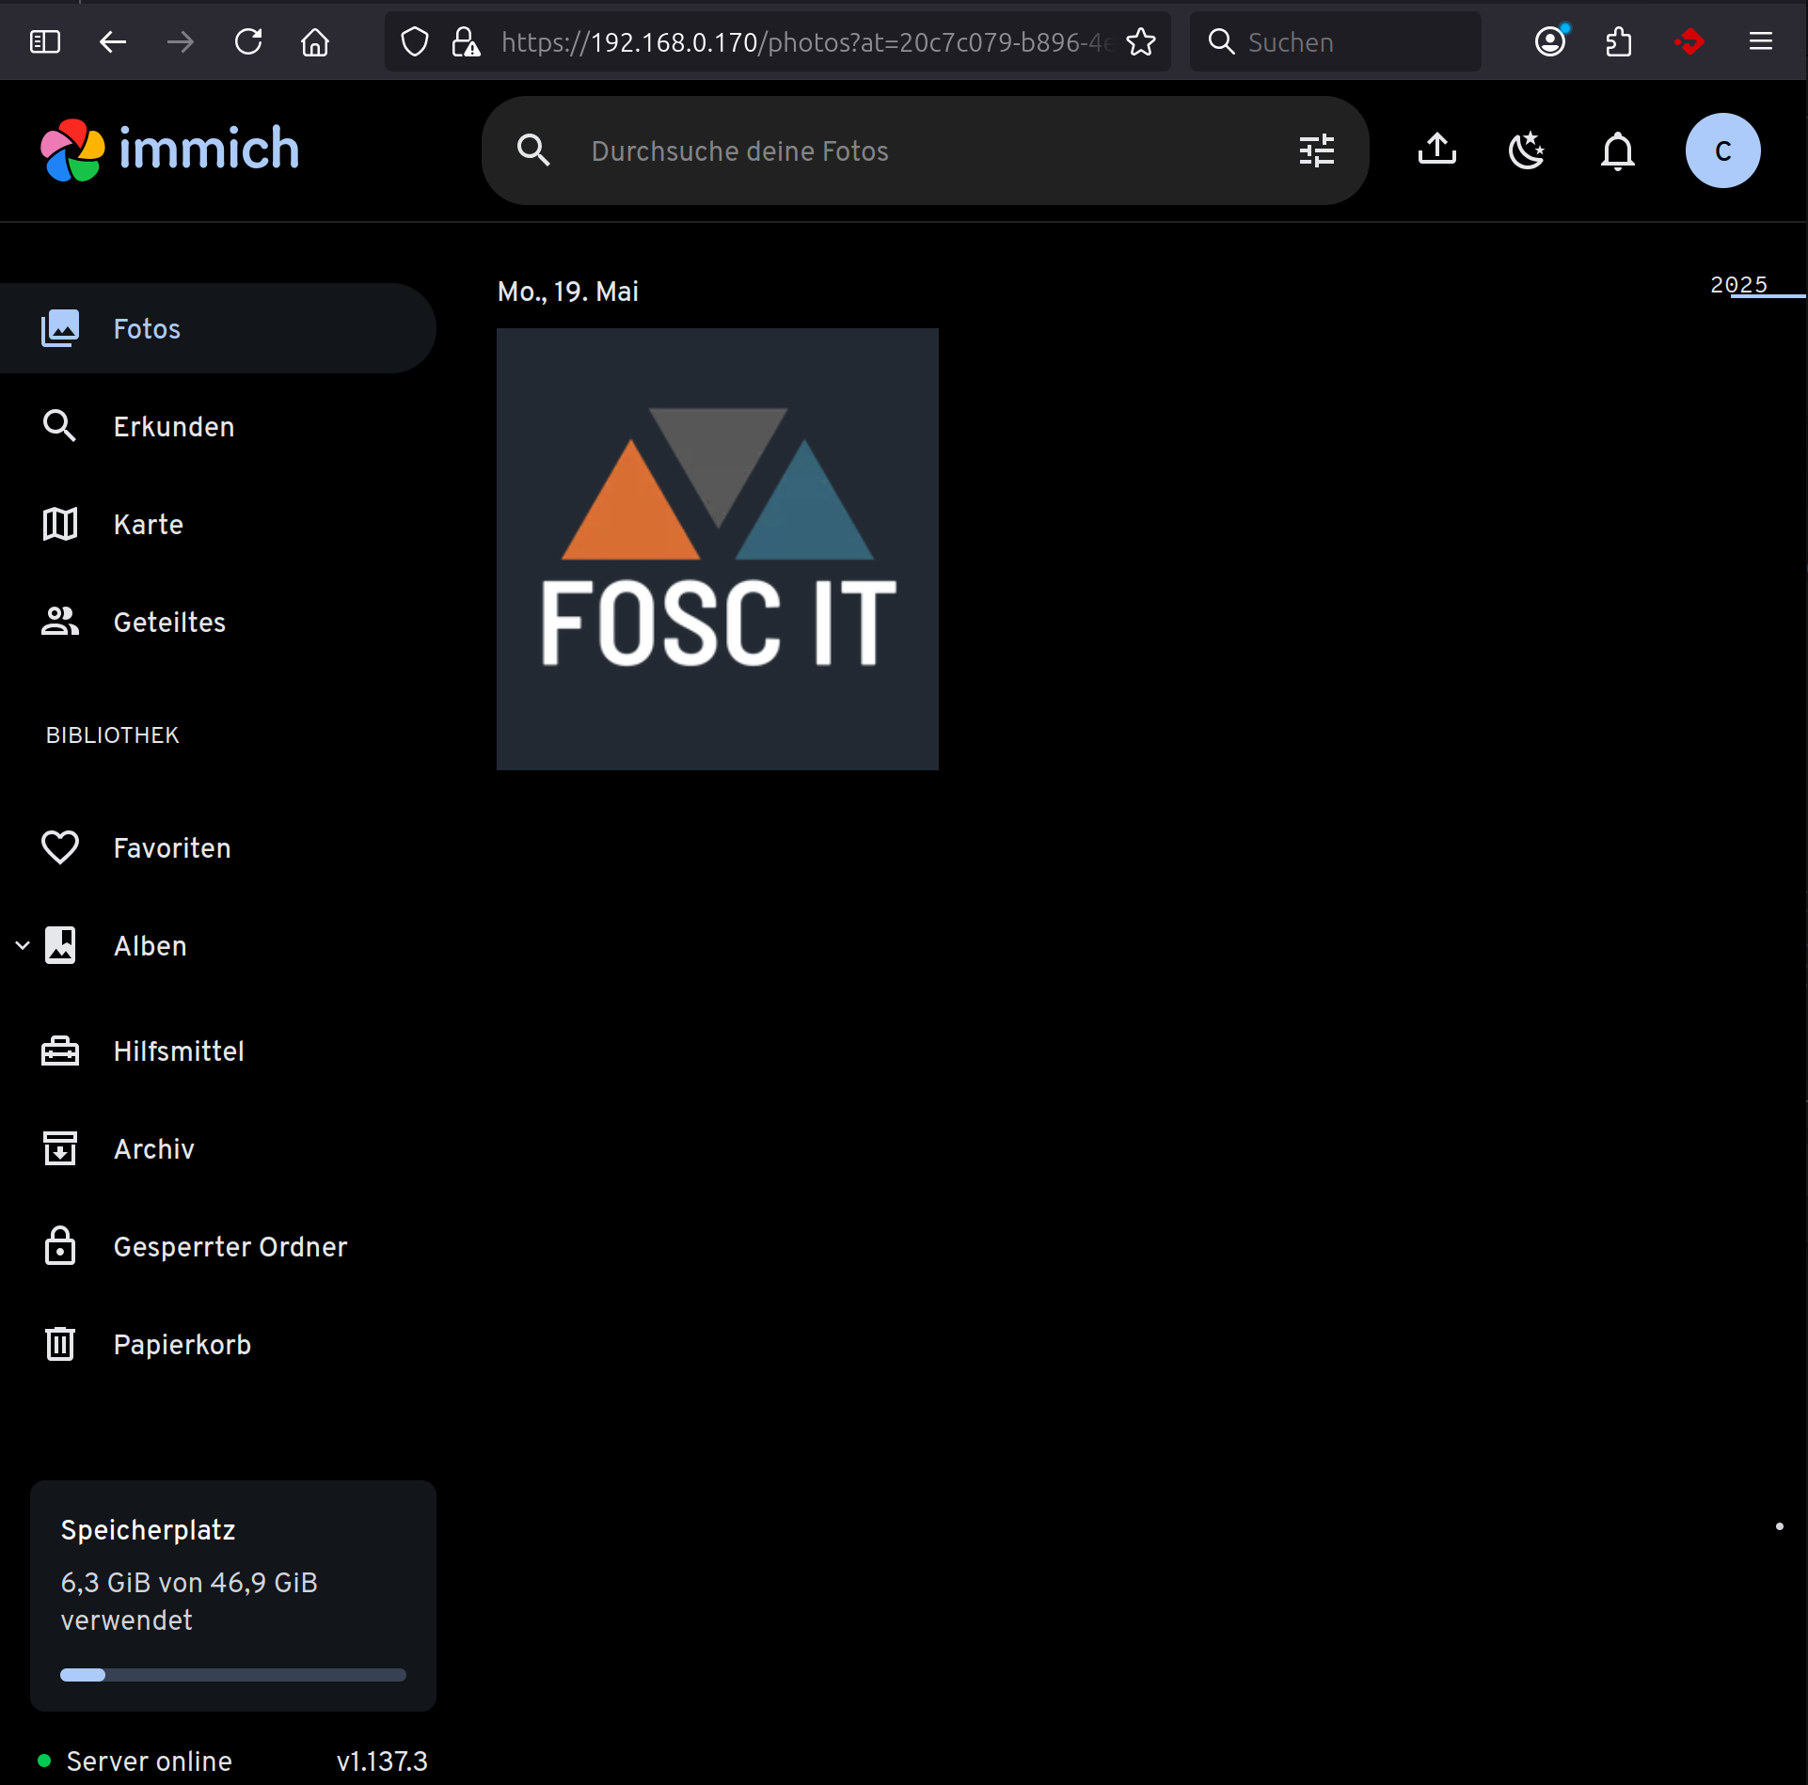The width and height of the screenshot is (1808, 1785).
Task: Click the Karte map icon
Action: (x=60, y=524)
